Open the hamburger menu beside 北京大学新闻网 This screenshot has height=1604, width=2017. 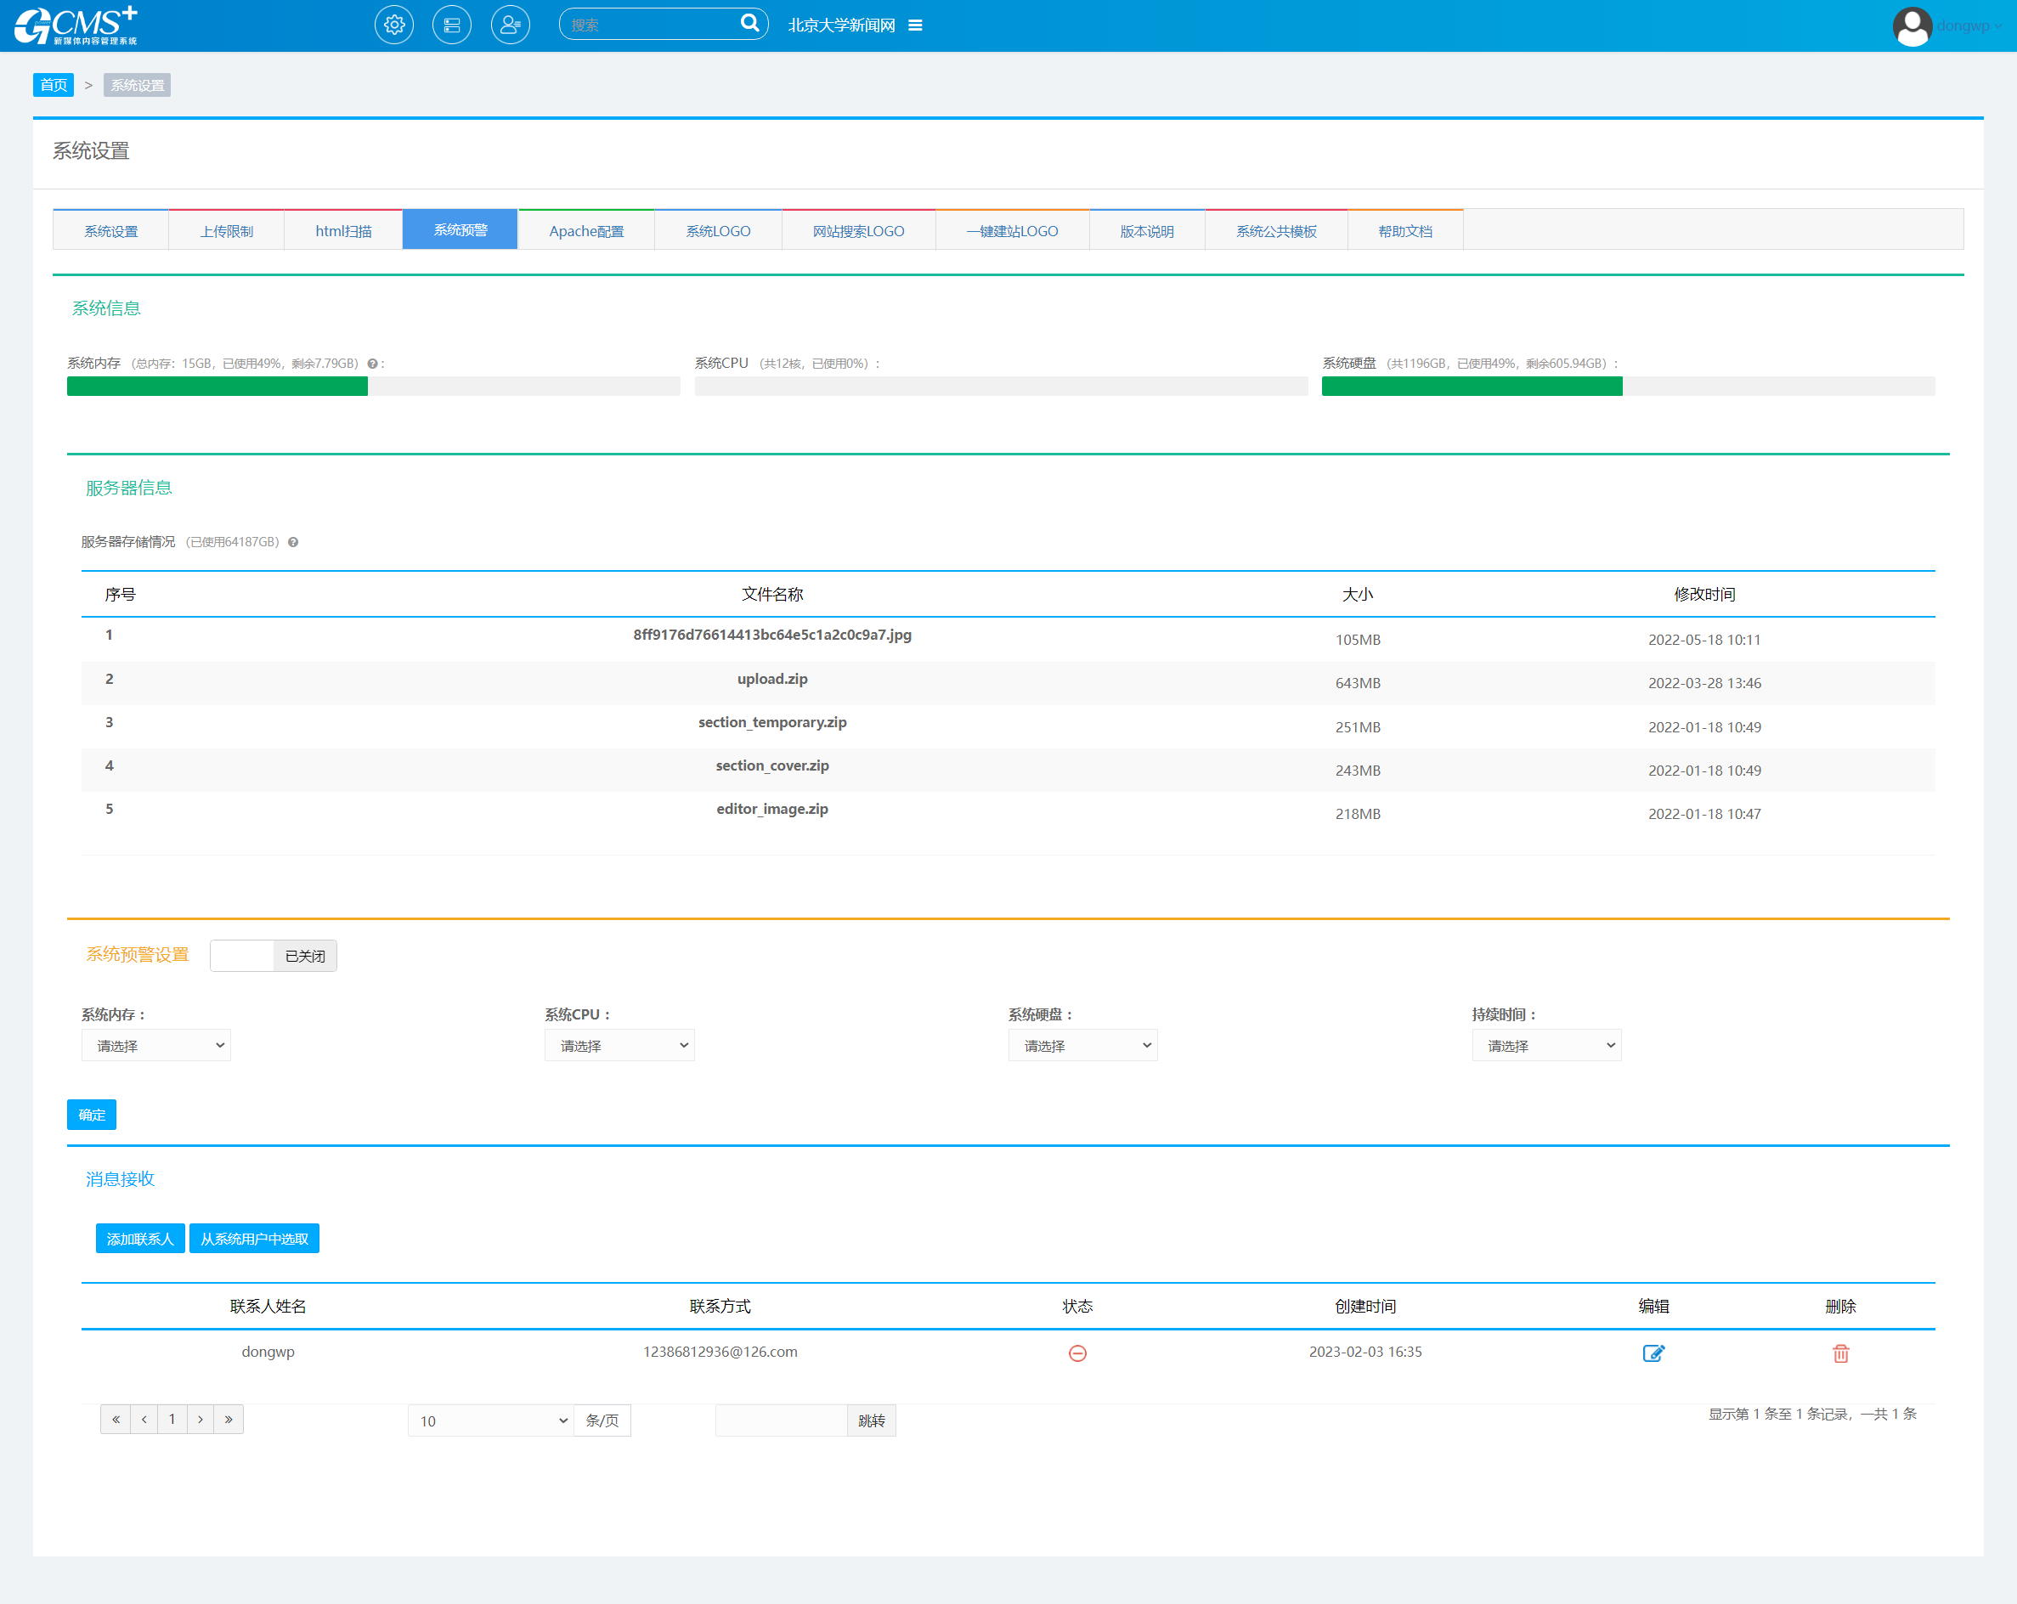click(915, 25)
